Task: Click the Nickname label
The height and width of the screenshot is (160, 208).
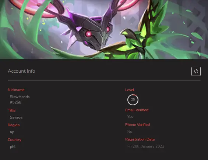Action: click(16, 90)
